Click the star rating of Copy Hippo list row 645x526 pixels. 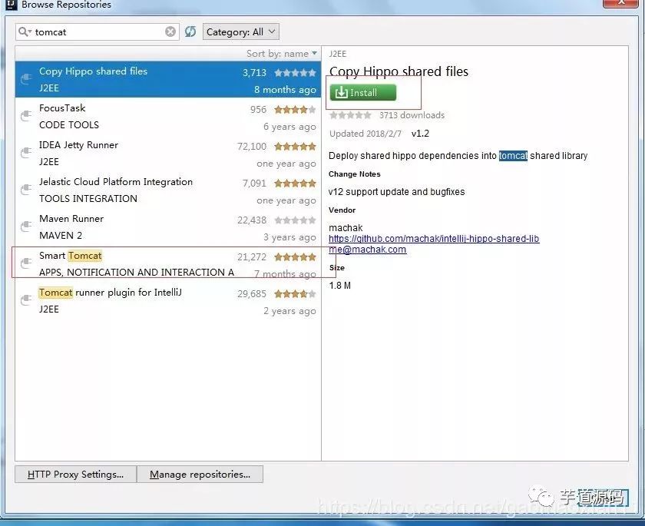[295, 73]
